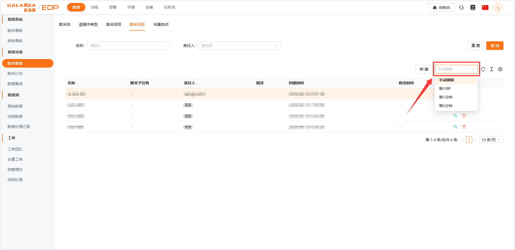This screenshot has width=515, height=250.
Task: Expand the 责任人 select dropdown
Action: (x=239, y=46)
